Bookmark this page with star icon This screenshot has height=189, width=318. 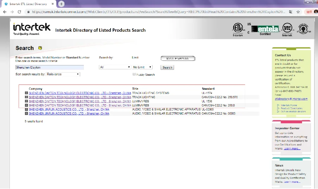(x=298, y=12)
